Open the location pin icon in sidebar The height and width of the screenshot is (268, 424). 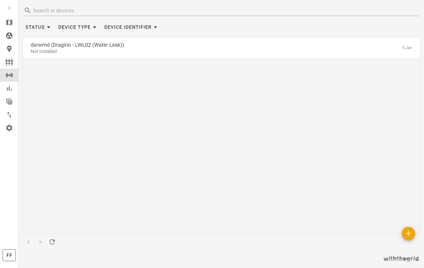click(x=9, y=49)
